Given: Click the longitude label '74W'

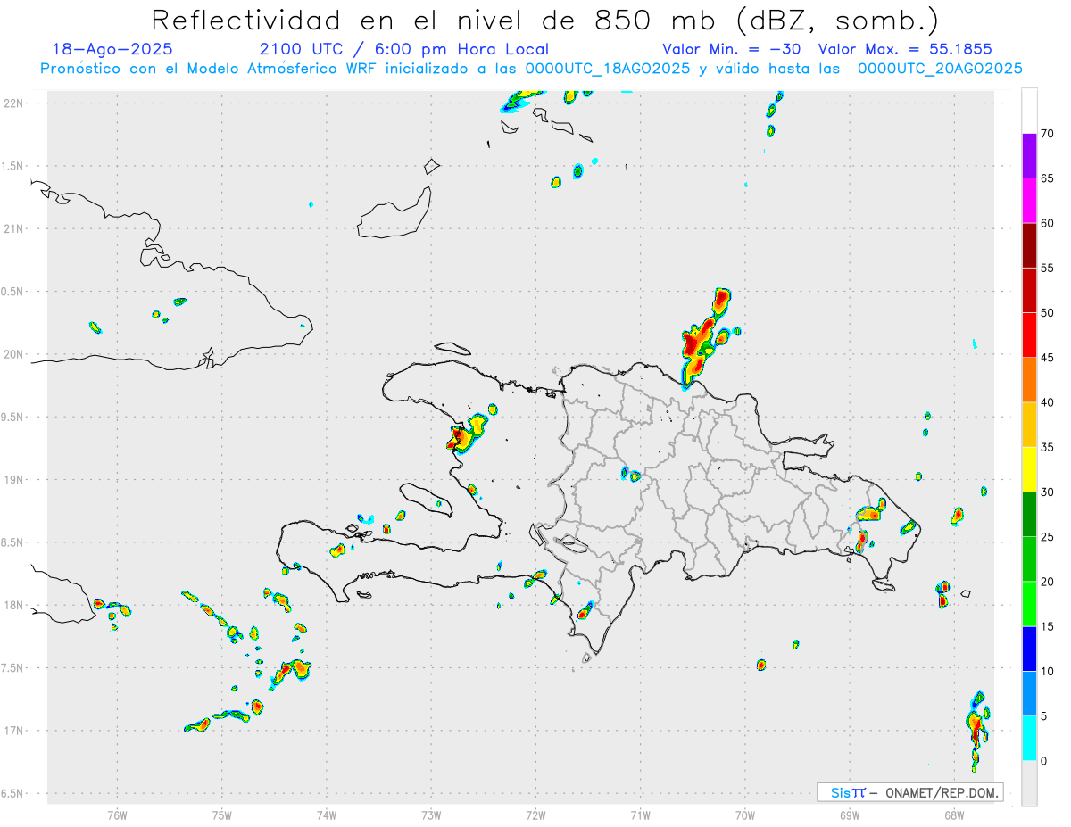Looking at the screenshot, I should (327, 815).
